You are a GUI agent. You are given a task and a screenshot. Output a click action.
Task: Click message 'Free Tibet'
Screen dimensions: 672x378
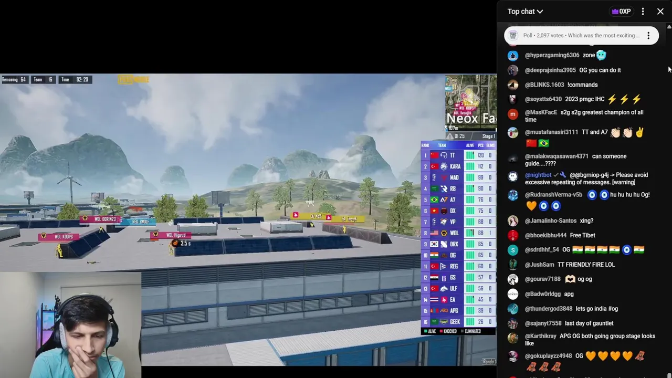(582, 235)
